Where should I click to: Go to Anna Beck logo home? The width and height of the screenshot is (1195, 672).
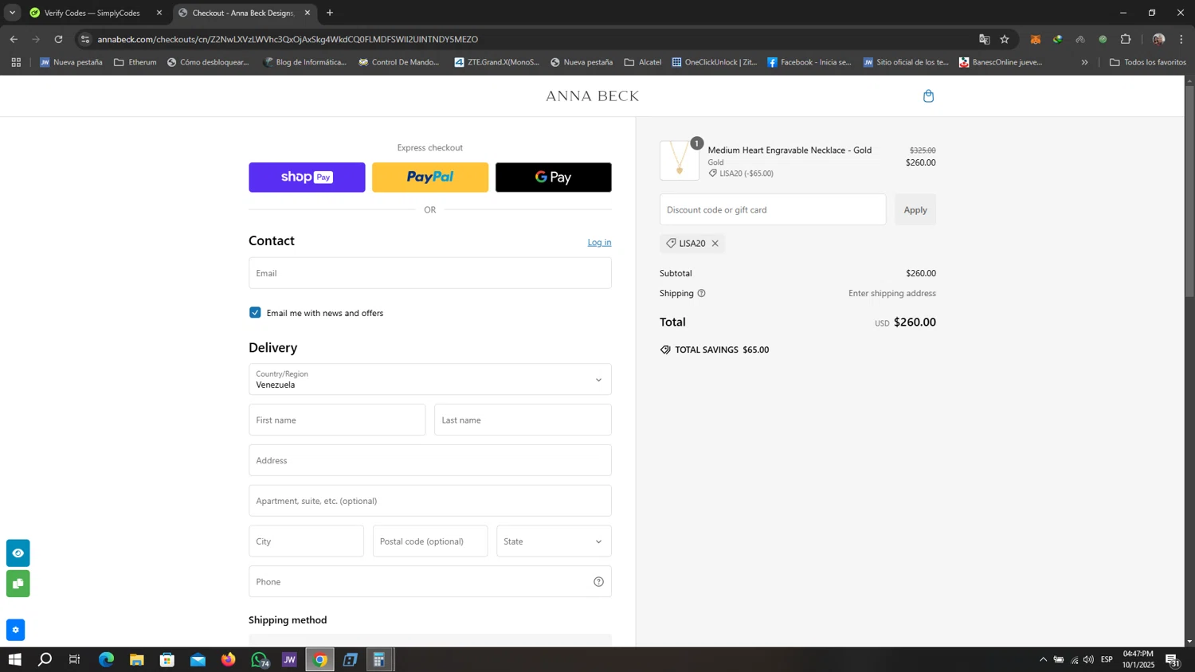592,96
